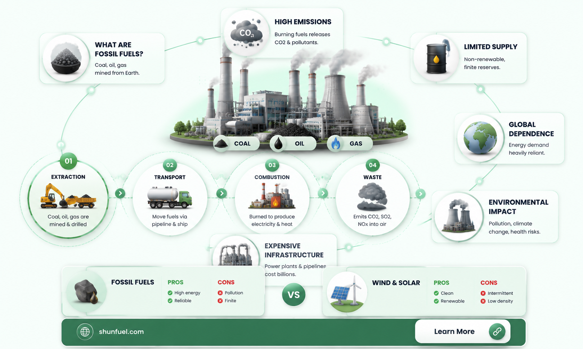The width and height of the screenshot is (583, 349).
Task: Click the coal bowl icon
Action: (66, 59)
